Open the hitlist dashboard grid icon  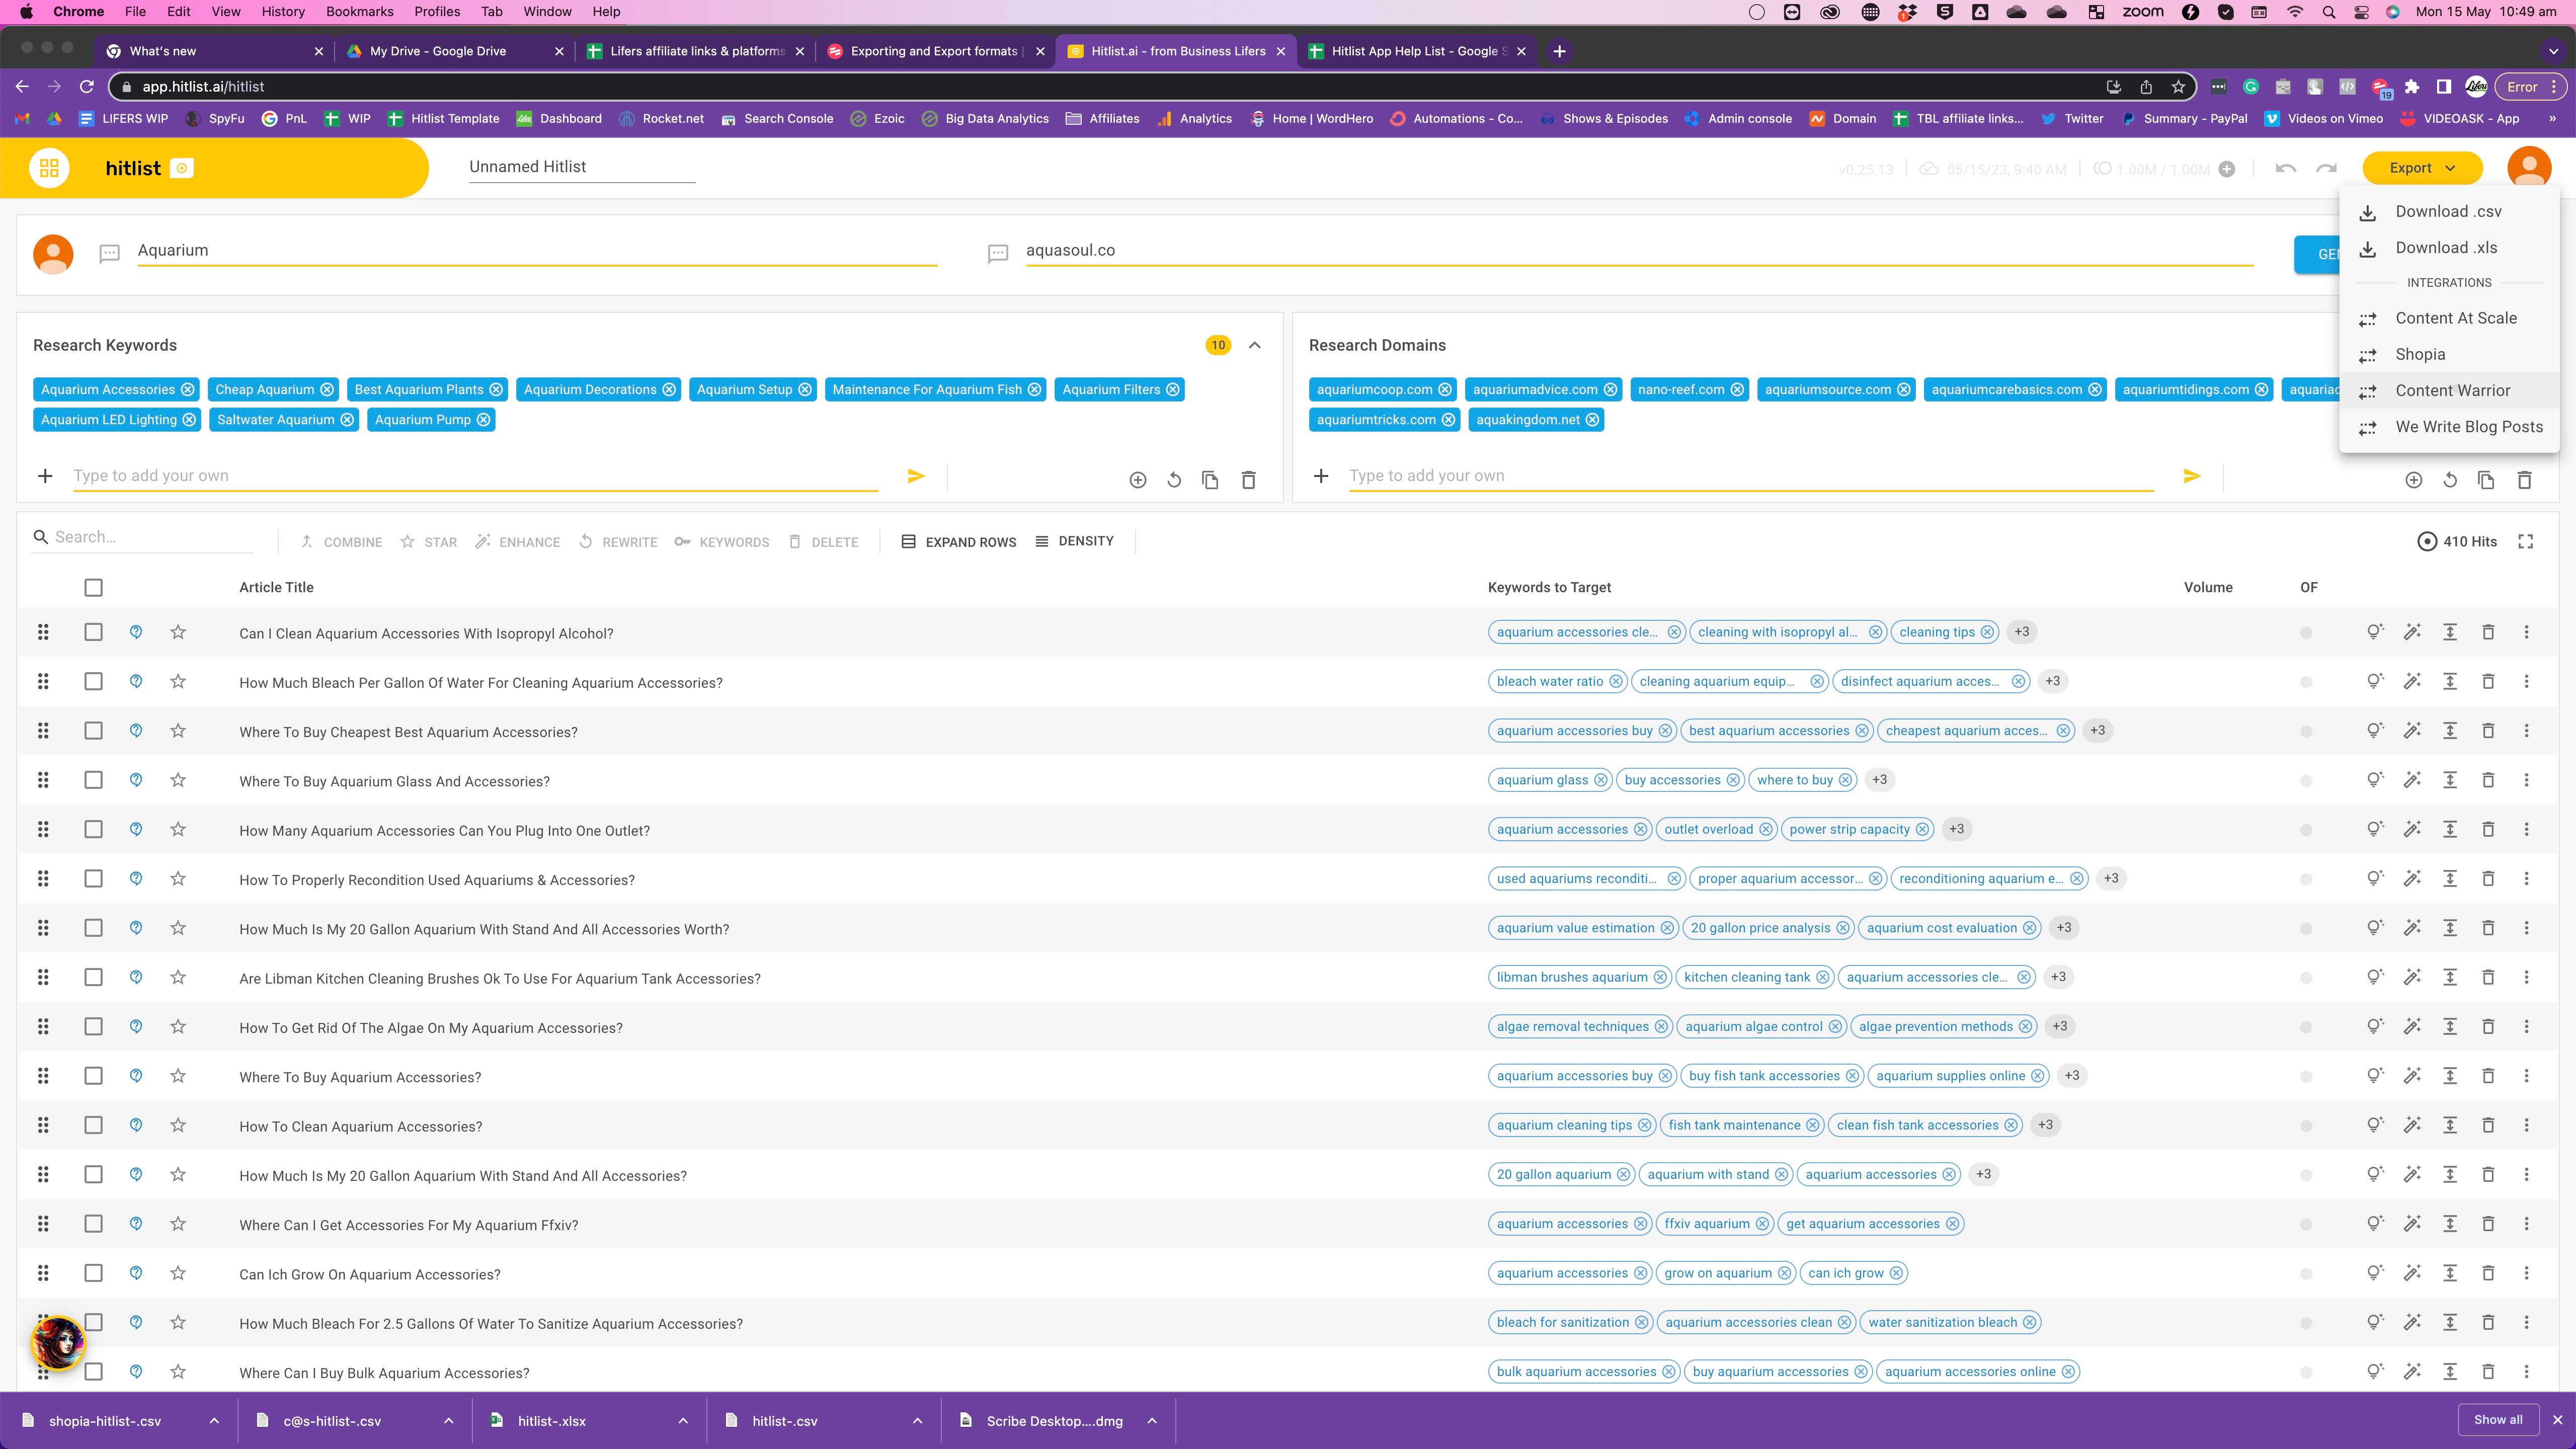point(49,168)
